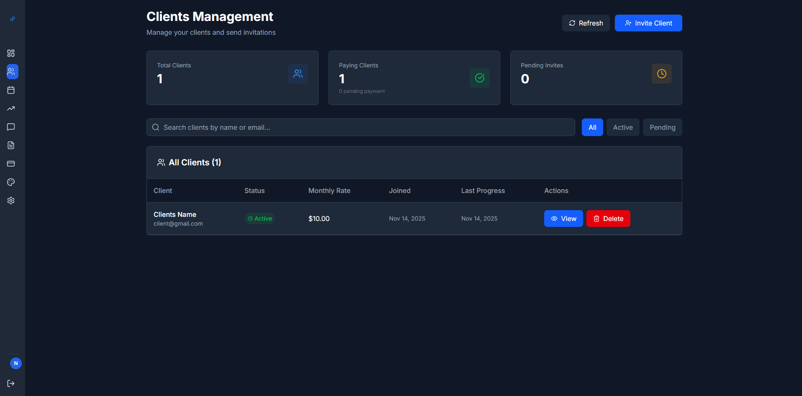802x396 pixels.
Task: Open the calendar icon in sidebar
Action: (x=11, y=90)
